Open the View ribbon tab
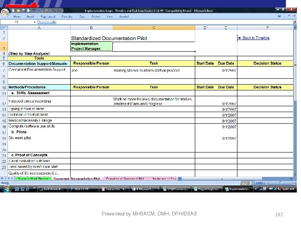 tap(110, 16)
